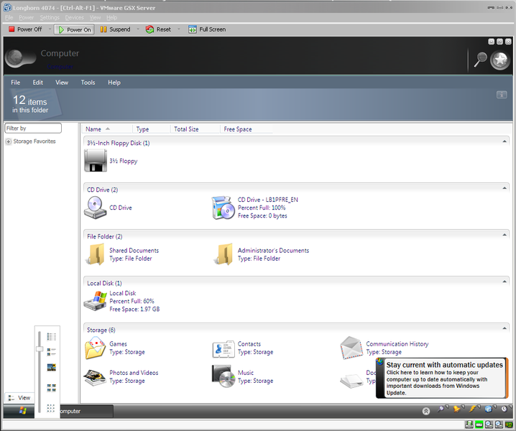This screenshot has height=431, width=516.
Task: Click the Suspend button in VMware toolbar
Action: pyautogui.click(x=114, y=29)
